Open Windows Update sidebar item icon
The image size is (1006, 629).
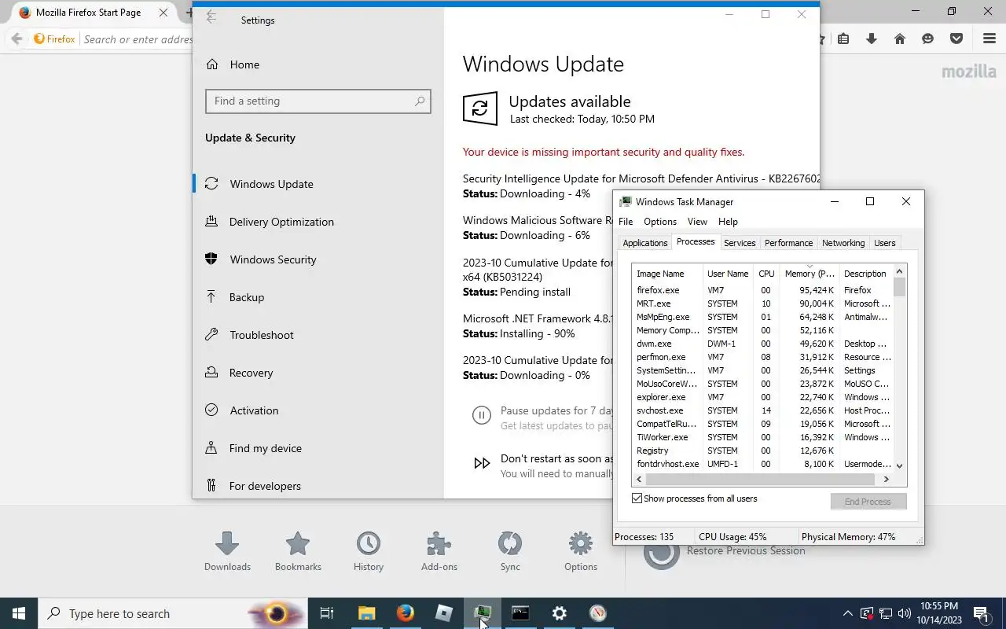point(211,183)
